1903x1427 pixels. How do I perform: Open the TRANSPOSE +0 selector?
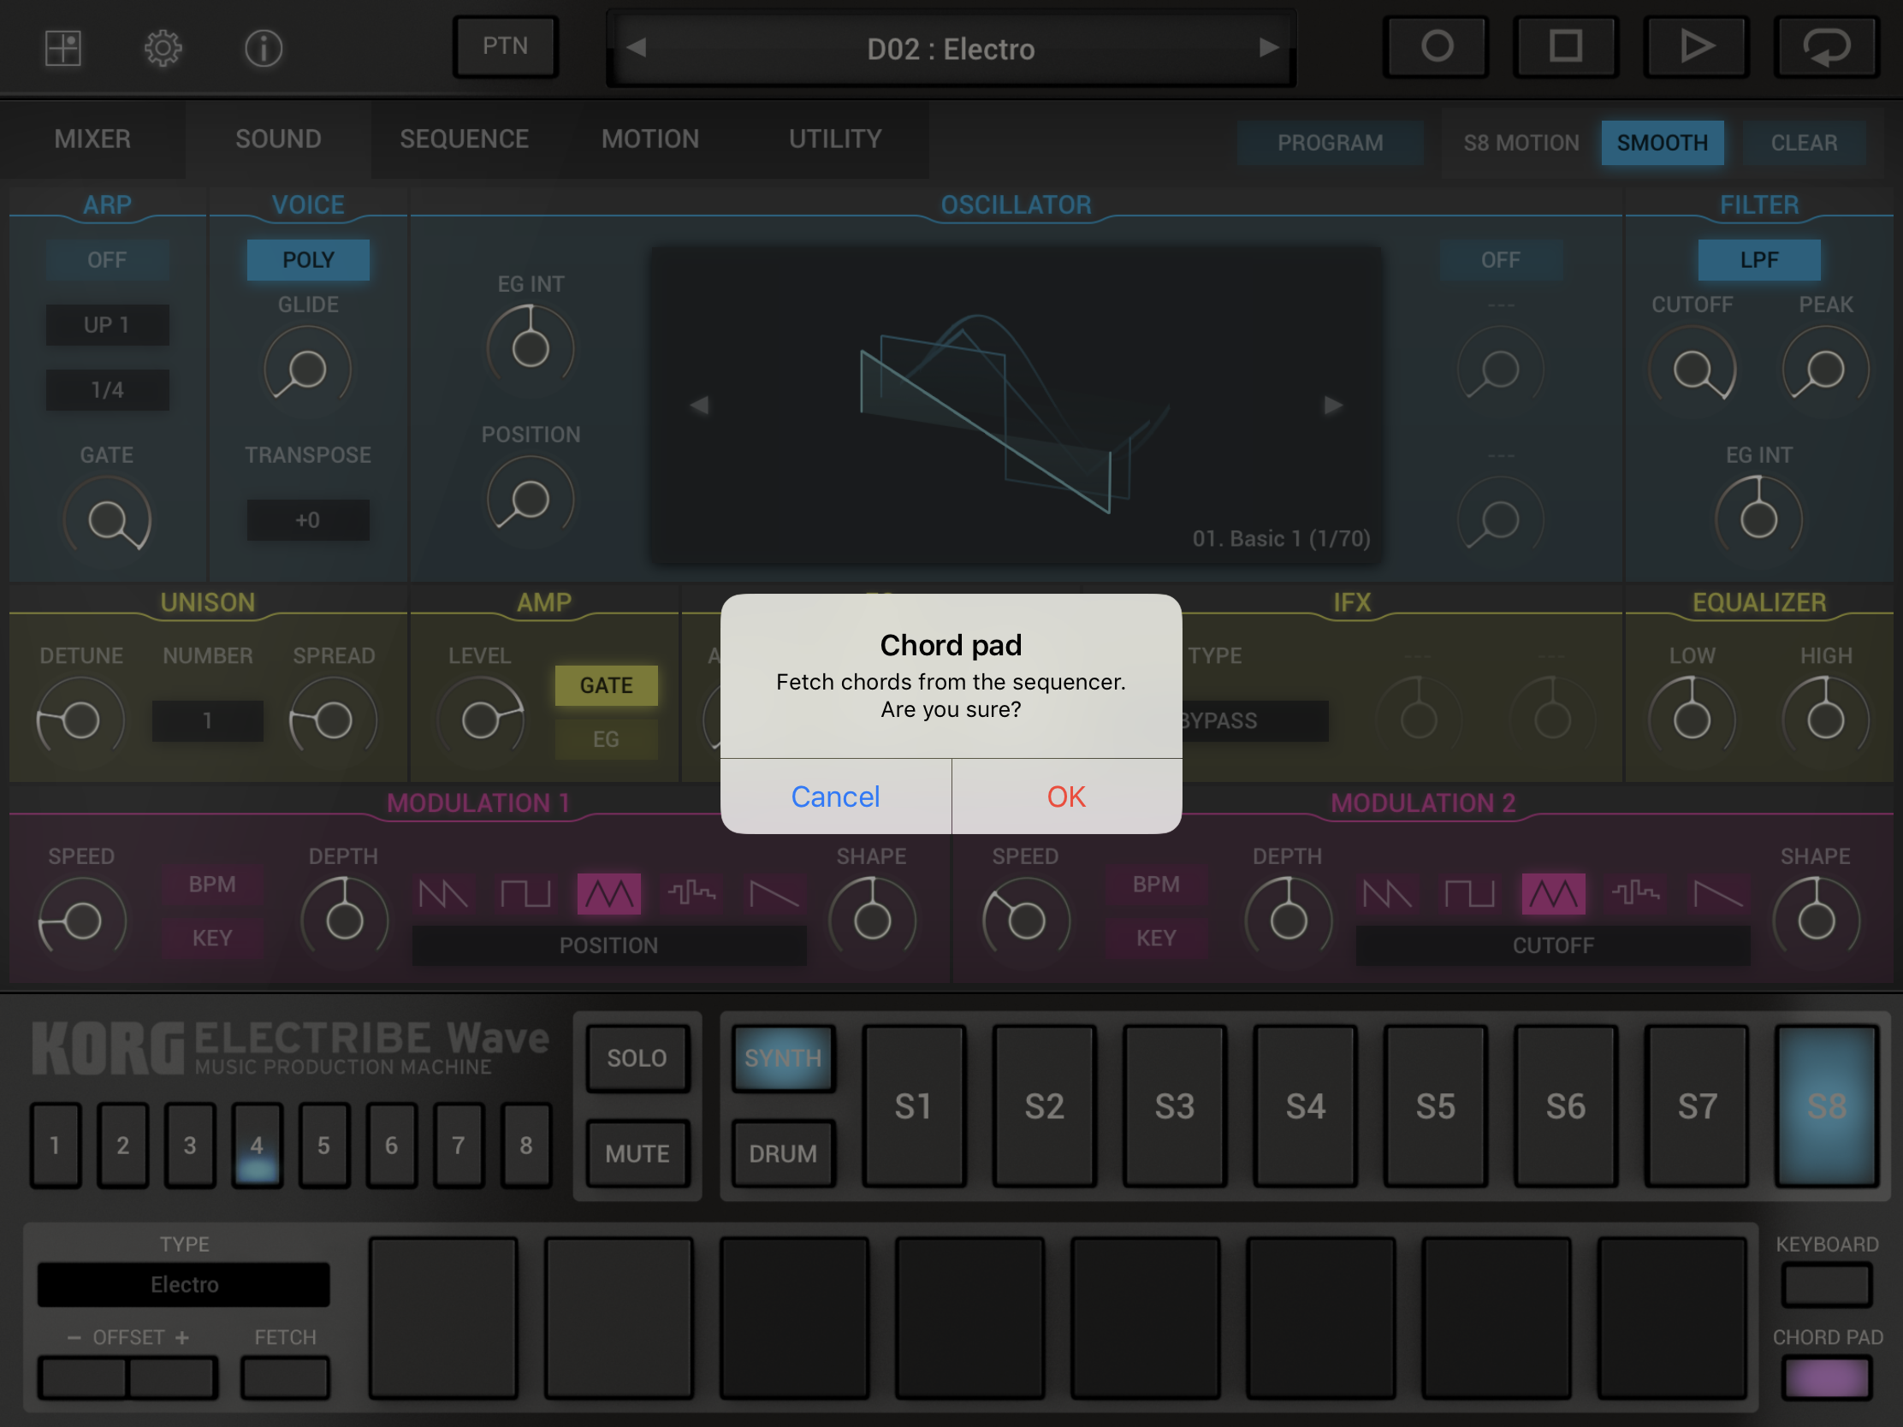click(308, 520)
